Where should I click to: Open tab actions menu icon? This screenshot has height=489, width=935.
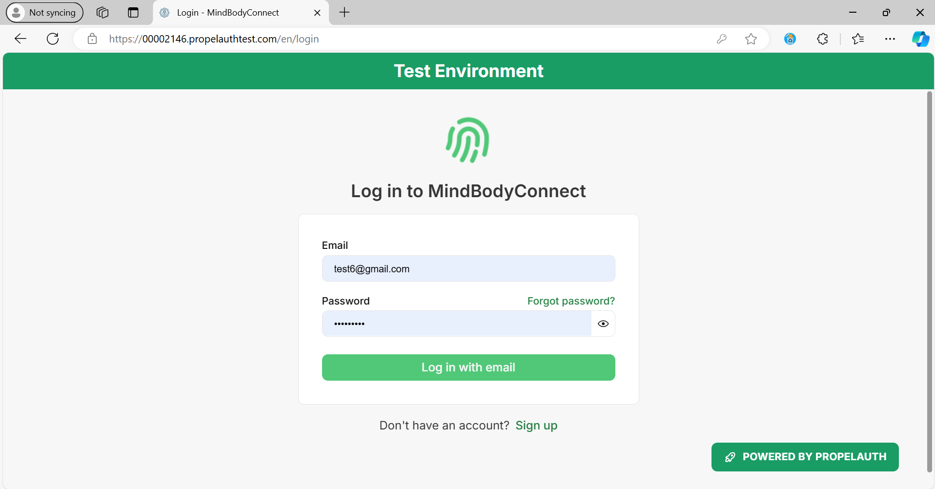[133, 13]
